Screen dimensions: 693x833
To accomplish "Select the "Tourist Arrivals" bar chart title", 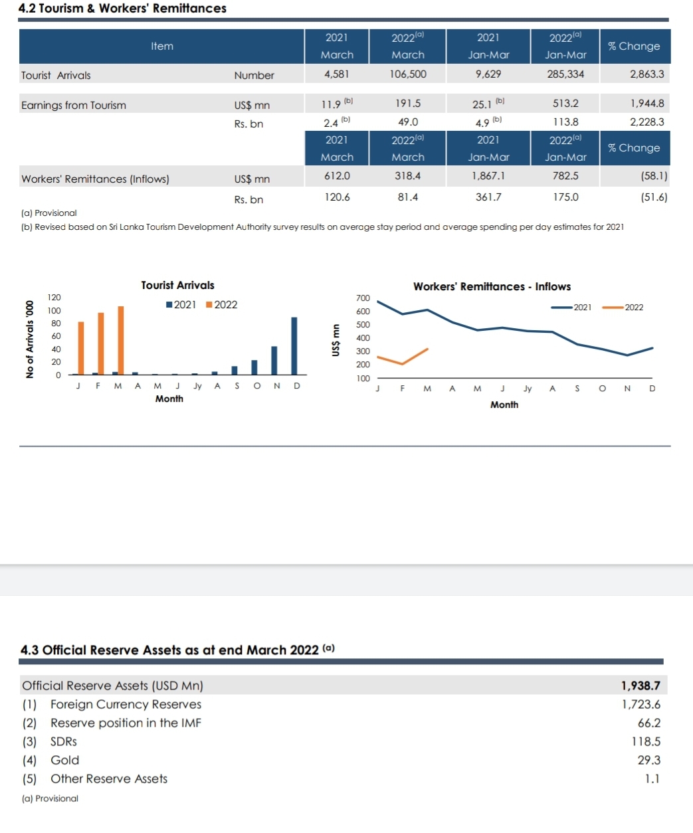I will [177, 285].
